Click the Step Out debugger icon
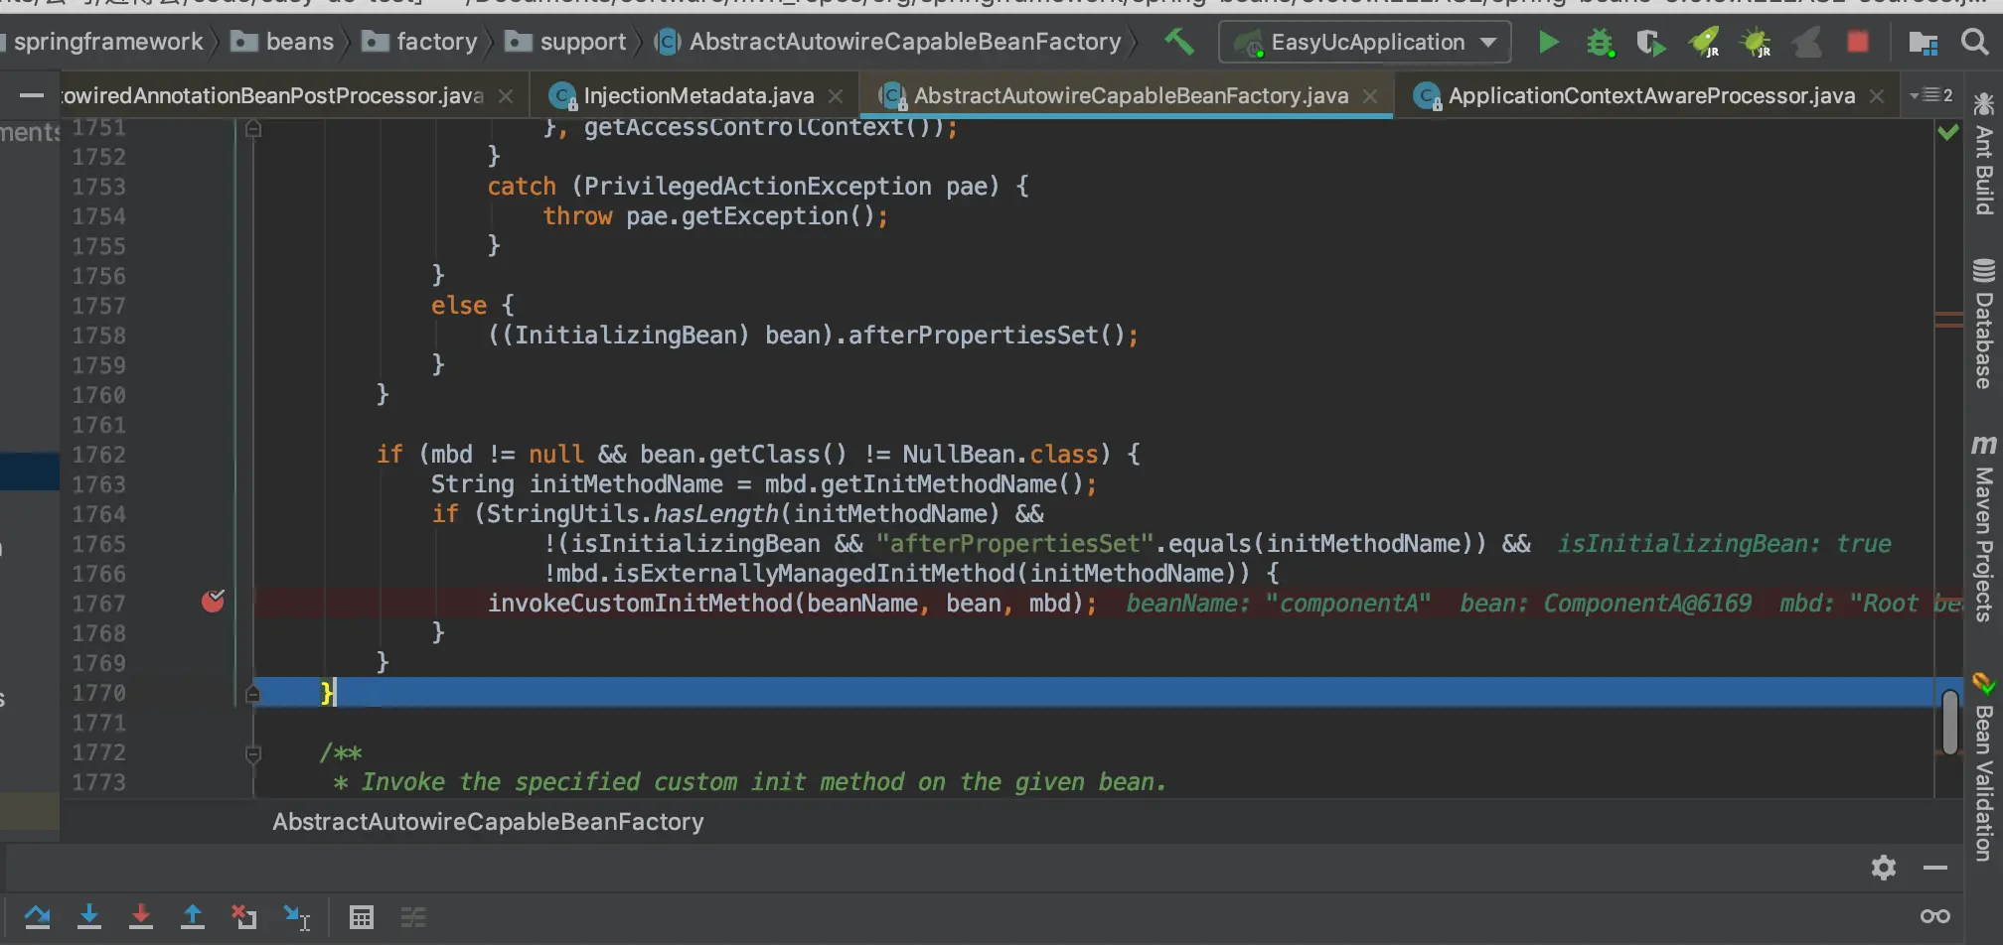2003x945 pixels. point(193,917)
